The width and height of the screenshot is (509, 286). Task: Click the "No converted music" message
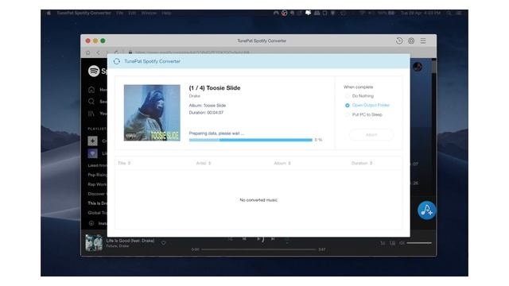tap(258, 200)
